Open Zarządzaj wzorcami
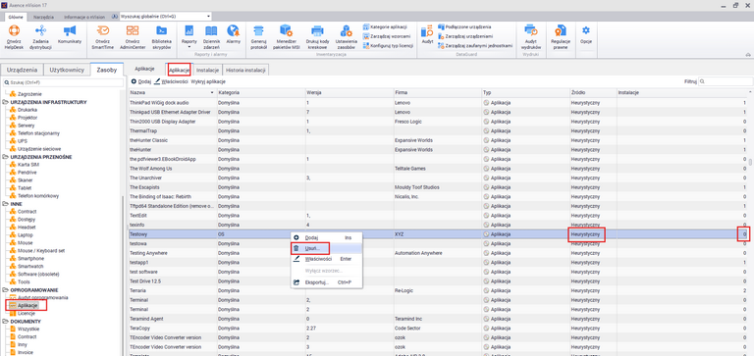This screenshot has width=754, height=356. pos(387,36)
